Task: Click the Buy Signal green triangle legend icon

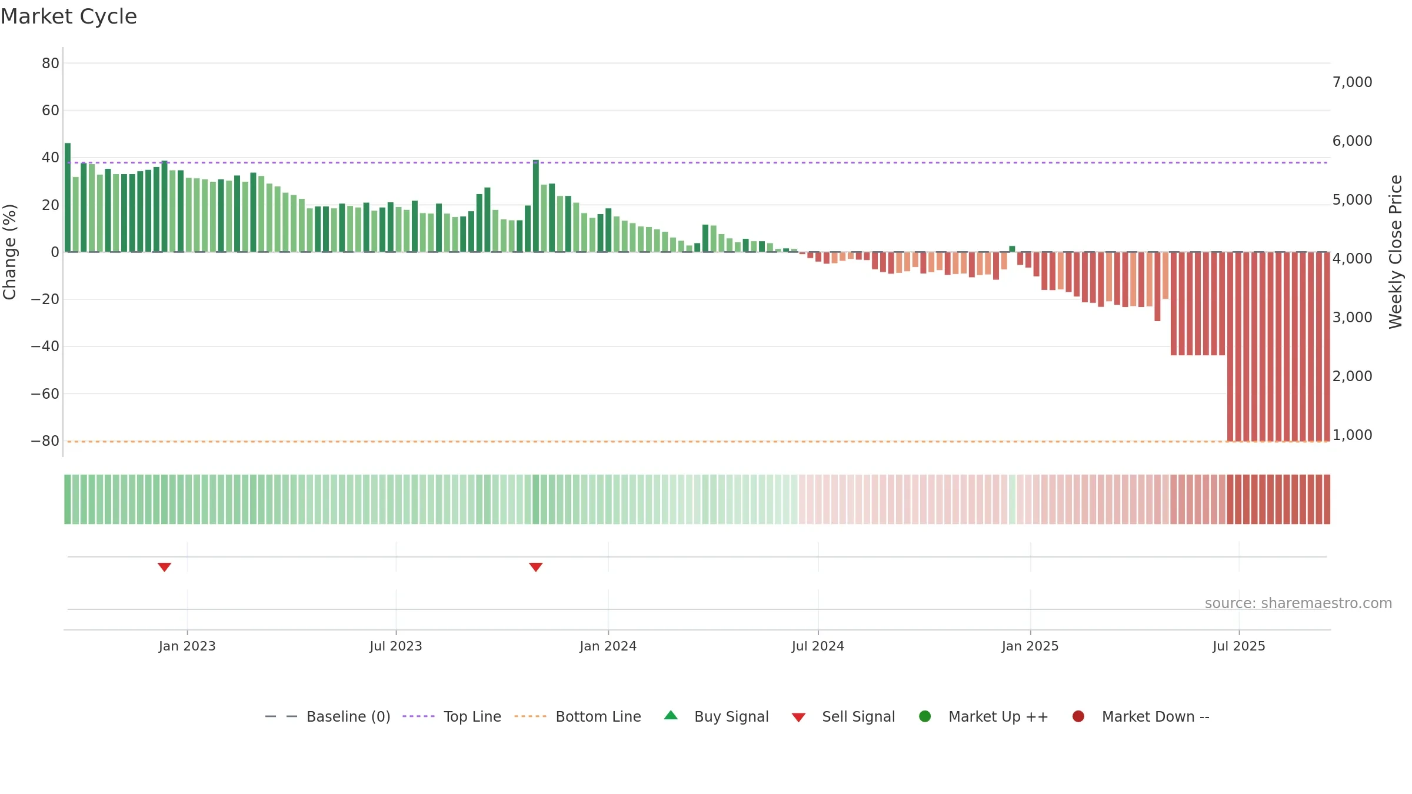Action: (671, 715)
